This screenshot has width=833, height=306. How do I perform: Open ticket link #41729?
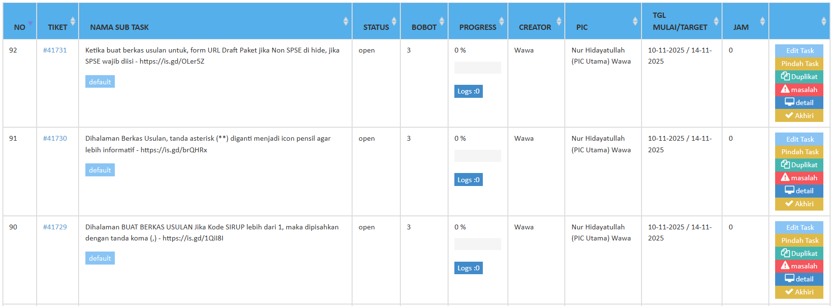55,227
